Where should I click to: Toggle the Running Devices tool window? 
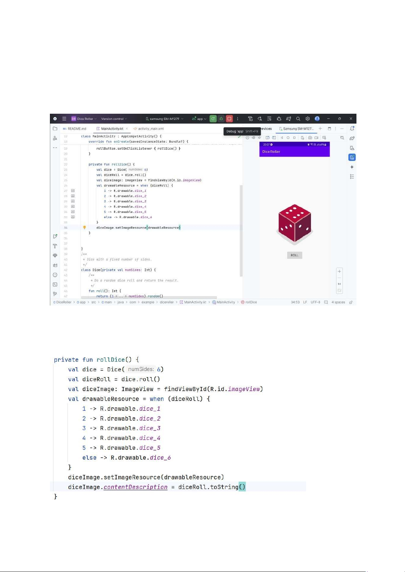[x=352, y=157]
